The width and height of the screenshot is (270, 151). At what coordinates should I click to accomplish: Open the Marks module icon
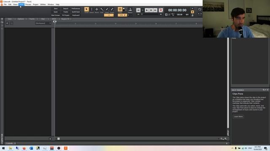point(130,9)
